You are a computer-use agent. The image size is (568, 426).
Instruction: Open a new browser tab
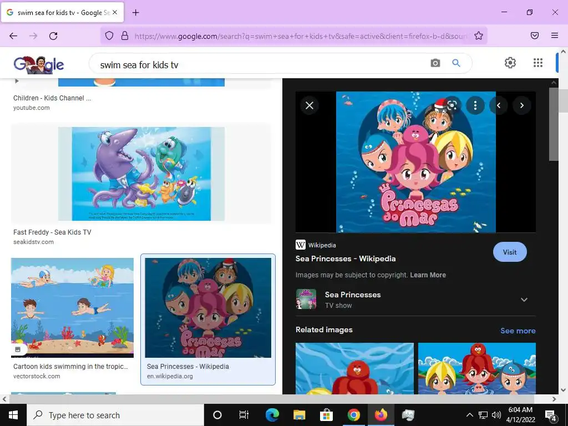tap(135, 13)
